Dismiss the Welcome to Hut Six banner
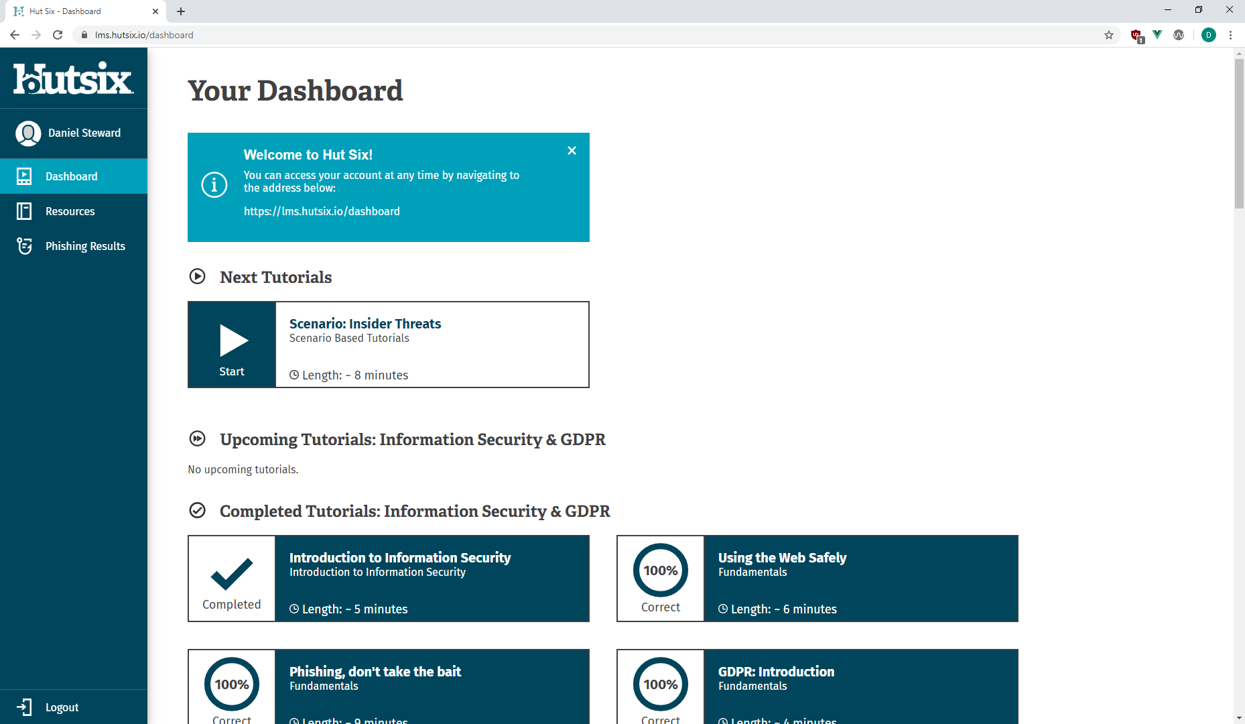1245x724 pixels. [572, 151]
